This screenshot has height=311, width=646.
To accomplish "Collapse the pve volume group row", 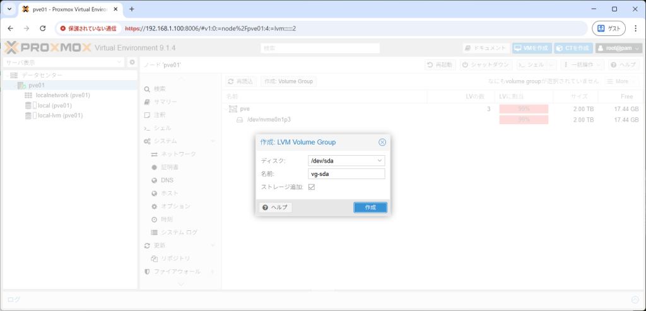I will pyautogui.click(x=226, y=109).
